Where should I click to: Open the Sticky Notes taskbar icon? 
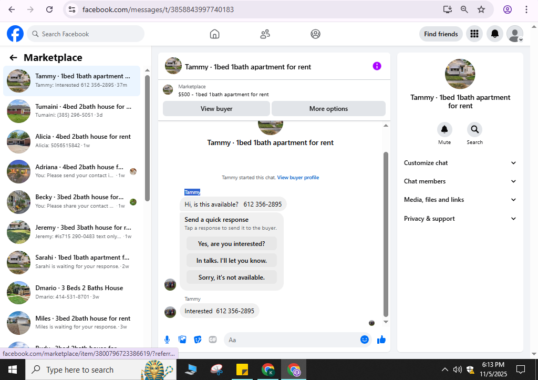242,369
